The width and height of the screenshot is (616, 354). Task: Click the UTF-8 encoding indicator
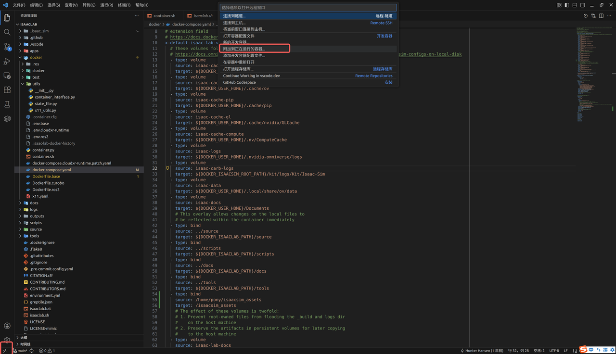pyautogui.click(x=554, y=351)
